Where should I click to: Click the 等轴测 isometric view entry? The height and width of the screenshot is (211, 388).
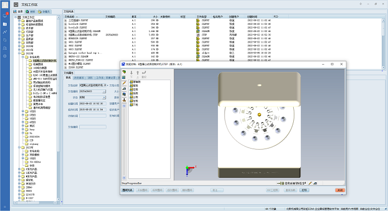pos(135,82)
